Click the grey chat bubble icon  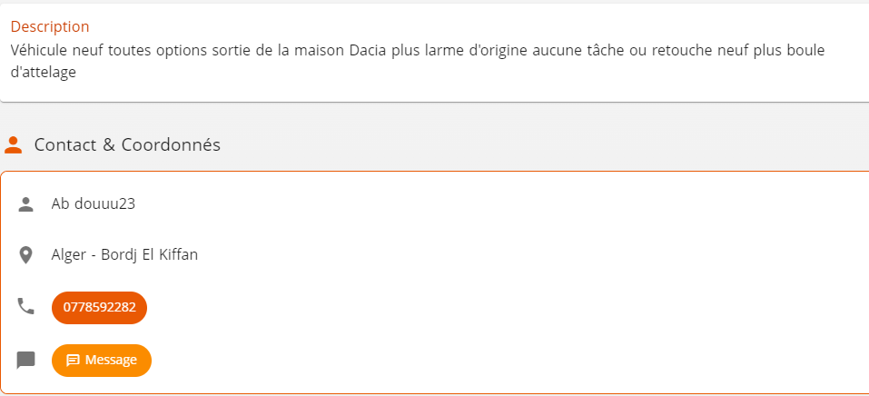pos(26,361)
